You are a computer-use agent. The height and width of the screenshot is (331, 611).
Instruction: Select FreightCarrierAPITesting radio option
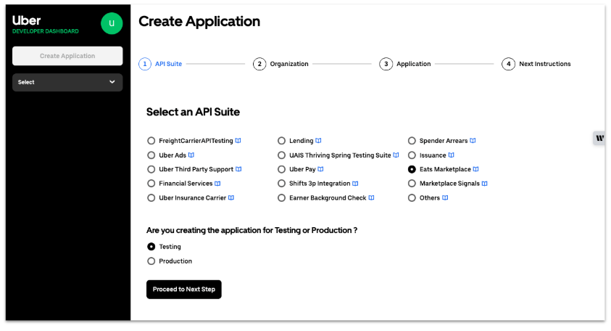pyautogui.click(x=151, y=141)
